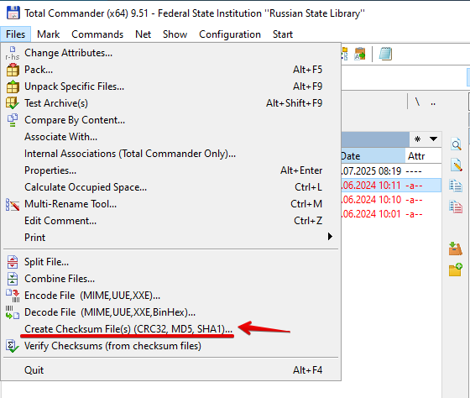Screen dimensions: 470x398
Task: Click the Edit (pencil) icon in the vertical bar
Action: pyautogui.click(x=456, y=165)
